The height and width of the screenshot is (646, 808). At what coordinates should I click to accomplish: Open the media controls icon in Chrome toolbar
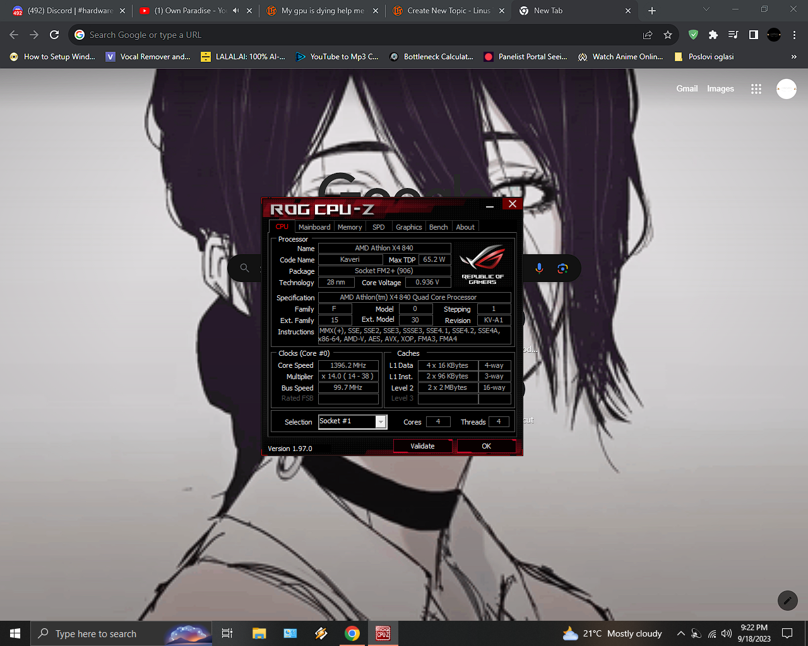[x=734, y=35]
